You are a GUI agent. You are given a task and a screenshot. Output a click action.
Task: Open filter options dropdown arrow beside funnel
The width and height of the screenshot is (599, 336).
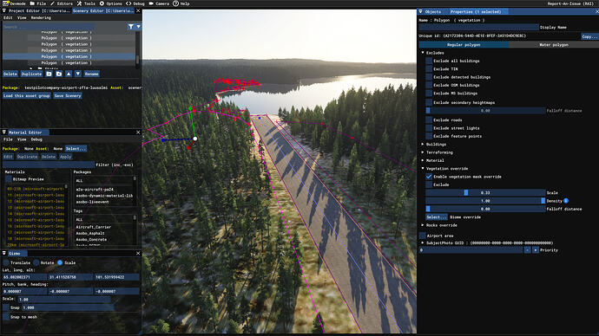pyautogui.click(x=138, y=27)
